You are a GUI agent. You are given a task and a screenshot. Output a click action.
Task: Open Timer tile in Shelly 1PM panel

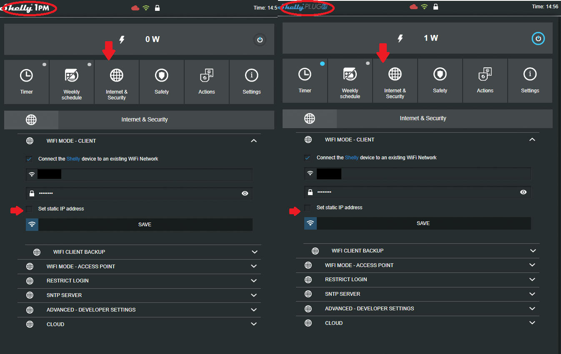pos(27,82)
